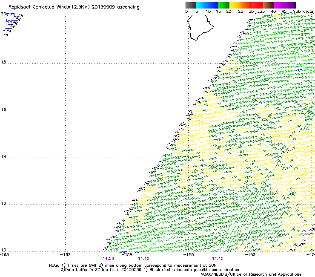
Task: Click the orange 25–30 knot legend segment
Action: 246,5
